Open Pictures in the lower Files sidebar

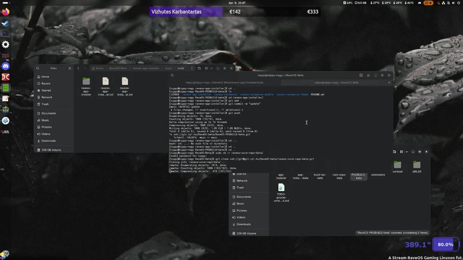coord(250,211)
